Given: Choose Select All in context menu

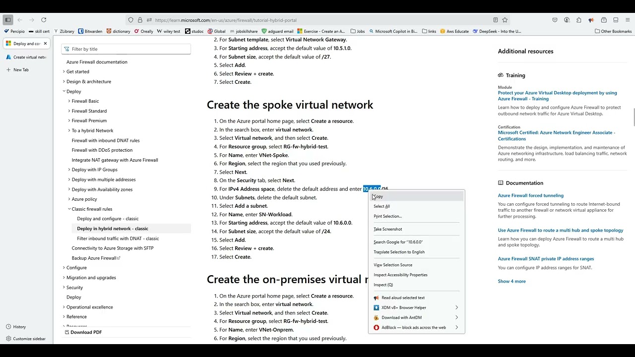Looking at the screenshot, I should click(416, 206).
